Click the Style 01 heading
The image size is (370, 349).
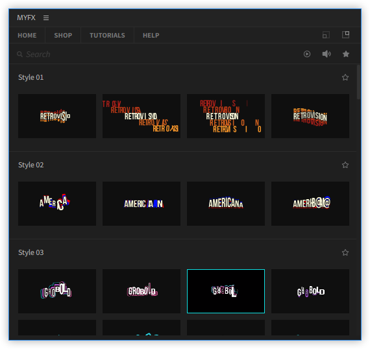pyautogui.click(x=31, y=77)
